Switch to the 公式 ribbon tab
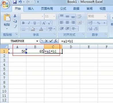The width and height of the screenshot is (113, 103). click(63, 9)
